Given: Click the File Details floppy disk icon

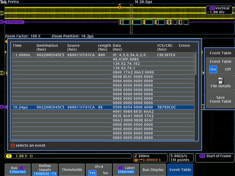Looking at the screenshot, I should click(x=220, y=80).
